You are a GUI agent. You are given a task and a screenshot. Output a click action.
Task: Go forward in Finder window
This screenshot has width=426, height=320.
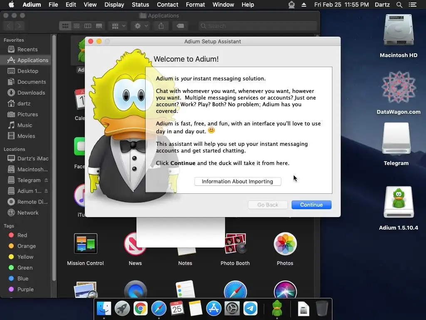coord(19,26)
